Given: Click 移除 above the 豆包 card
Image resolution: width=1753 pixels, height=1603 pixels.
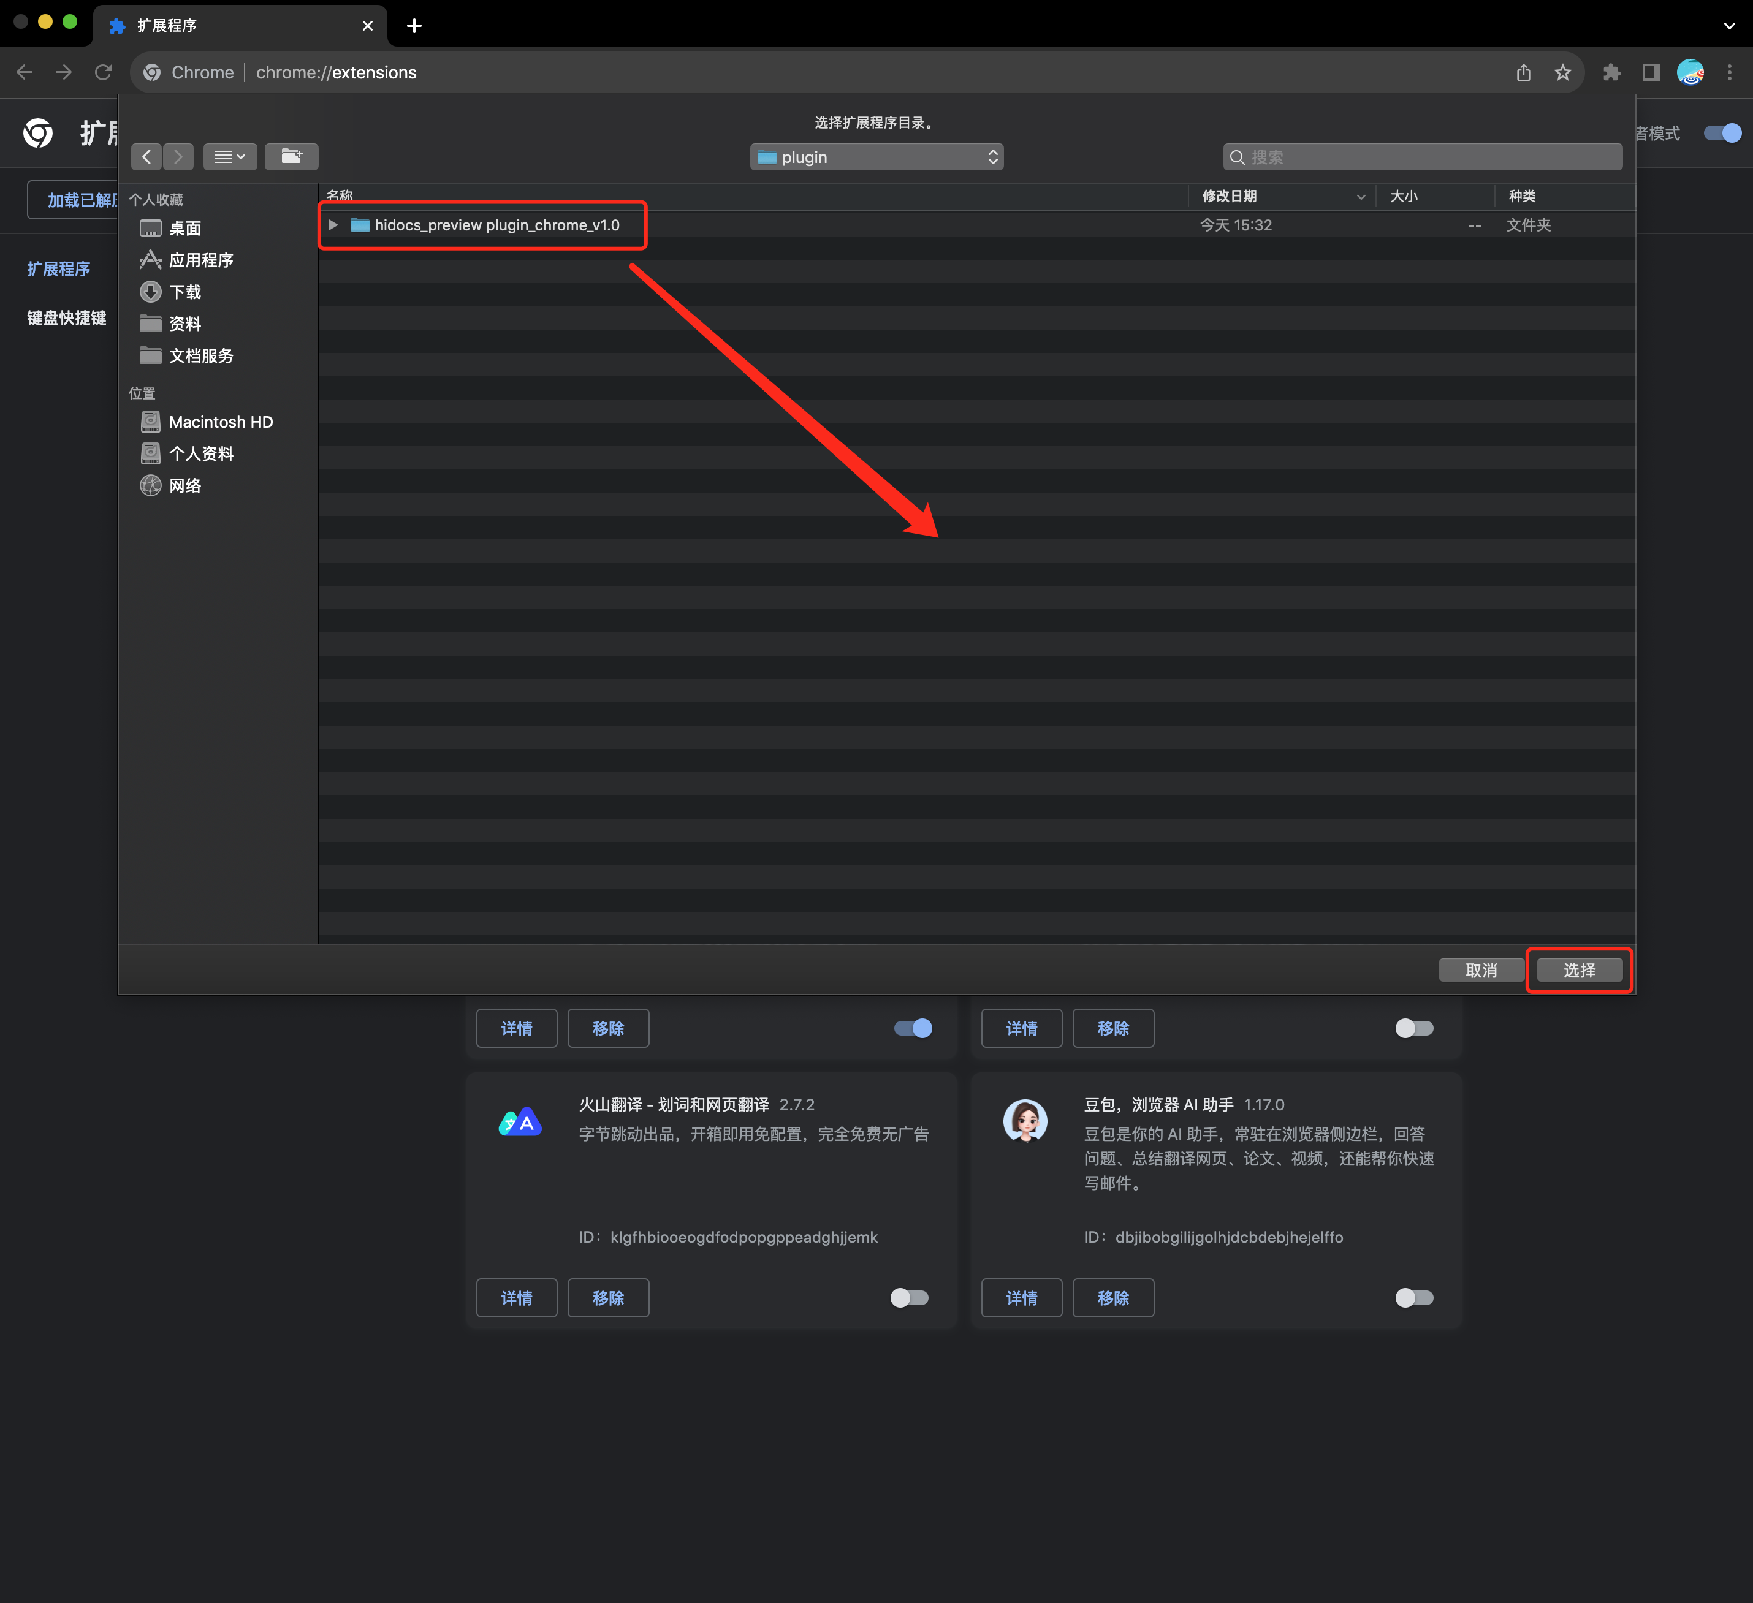Looking at the screenshot, I should pos(1113,1028).
